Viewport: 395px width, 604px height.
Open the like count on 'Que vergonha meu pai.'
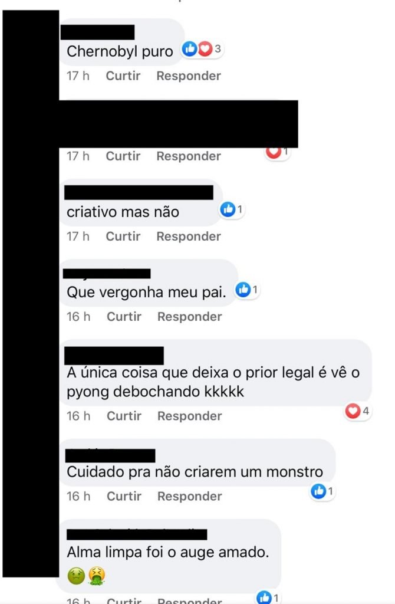click(247, 290)
